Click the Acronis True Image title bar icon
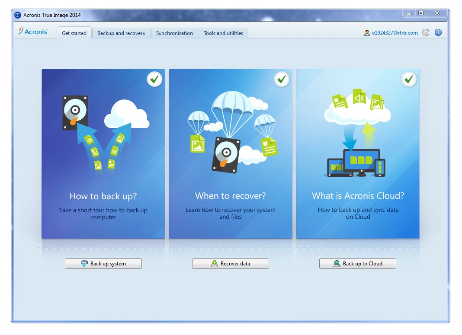 pos(18,15)
